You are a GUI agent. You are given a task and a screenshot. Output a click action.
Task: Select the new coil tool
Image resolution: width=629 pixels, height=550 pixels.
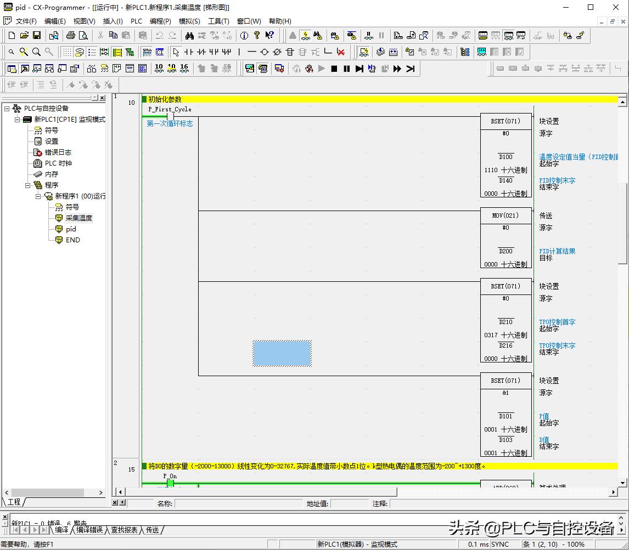point(264,52)
